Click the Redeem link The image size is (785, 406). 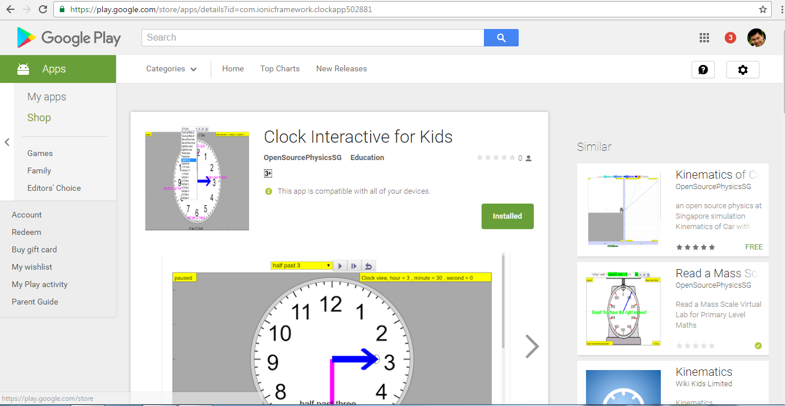(27, 232)
